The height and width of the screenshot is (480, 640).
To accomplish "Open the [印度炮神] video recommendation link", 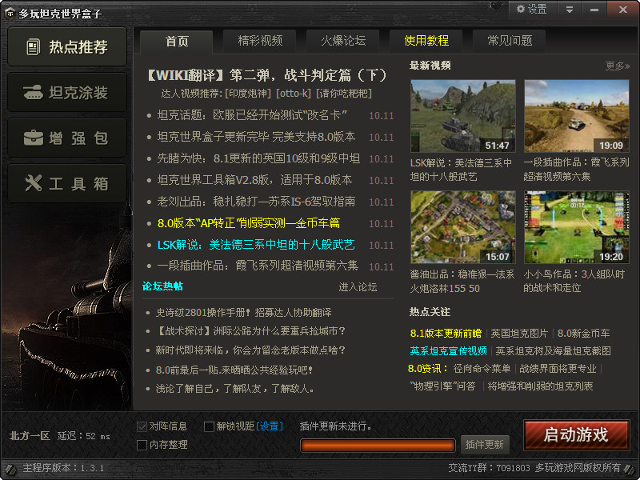I will point(248,94).
